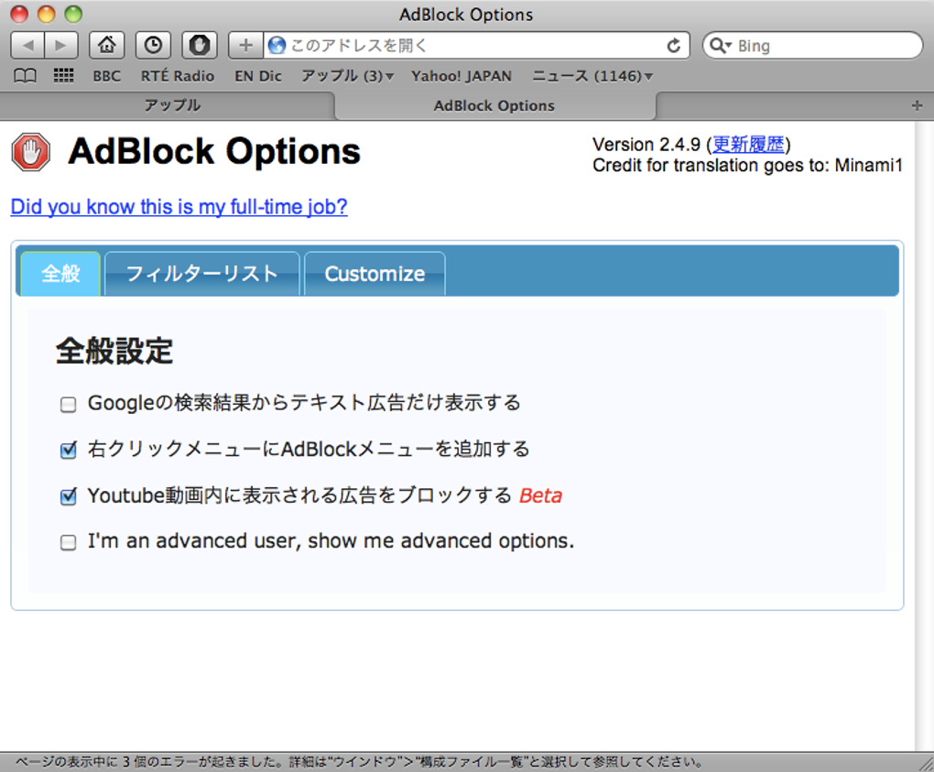Click the red close window button

click(x=19, y=13)
